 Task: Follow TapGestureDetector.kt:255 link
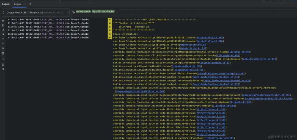point(259,59)
